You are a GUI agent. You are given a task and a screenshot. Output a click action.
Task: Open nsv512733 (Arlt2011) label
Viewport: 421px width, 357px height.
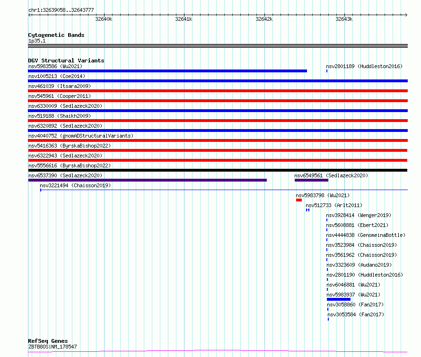coord(334,205)
